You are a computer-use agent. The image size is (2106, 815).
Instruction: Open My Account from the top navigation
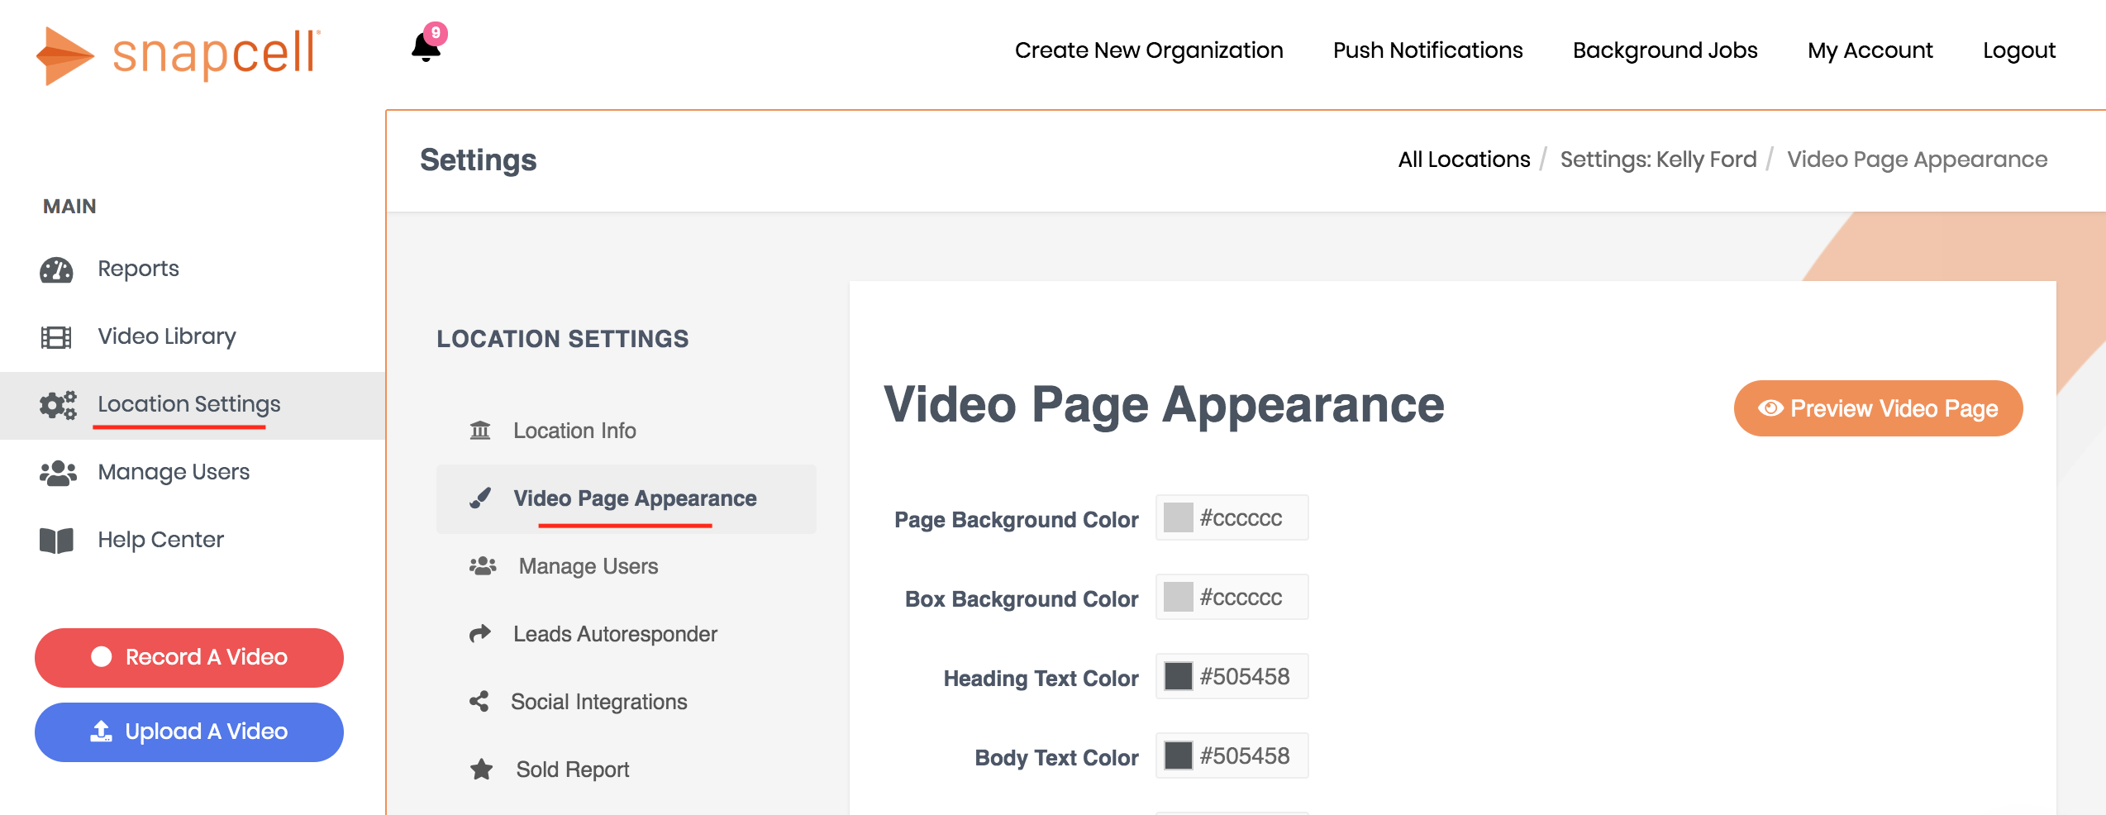[1870, 50]
